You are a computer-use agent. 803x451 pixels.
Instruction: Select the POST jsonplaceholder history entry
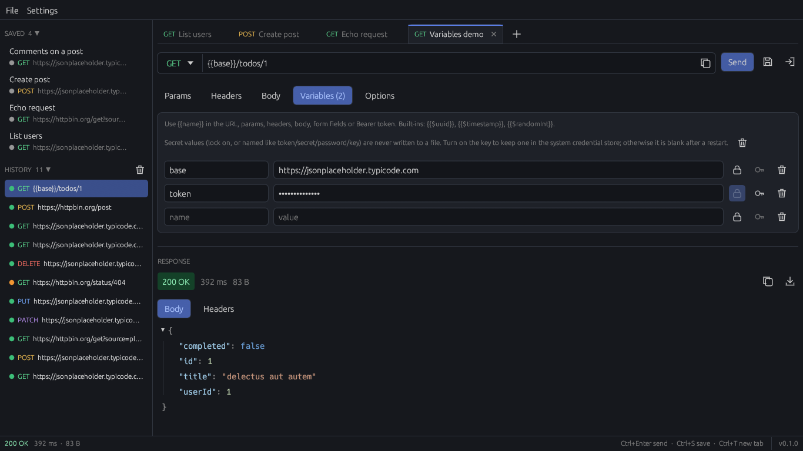coord(76,358)
